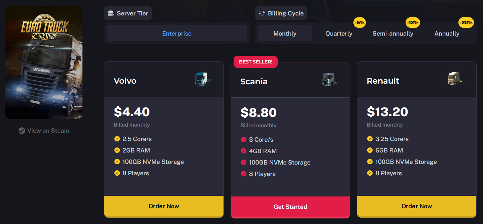483x224 pixels.
Task: Select Annually billing cycle
Action: 447,34
